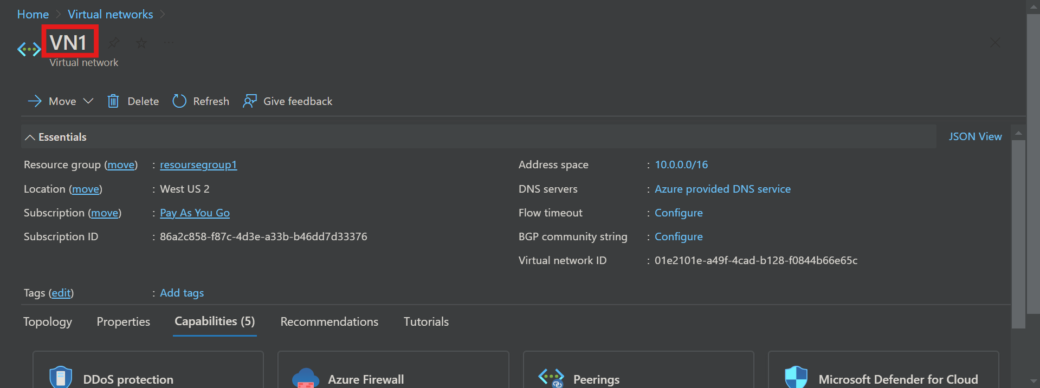Screen dimensions: 1040x388
Task: Click the Delete trash can icon
Action: (x=113, y=101)
